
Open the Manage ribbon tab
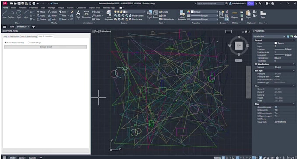52,8
